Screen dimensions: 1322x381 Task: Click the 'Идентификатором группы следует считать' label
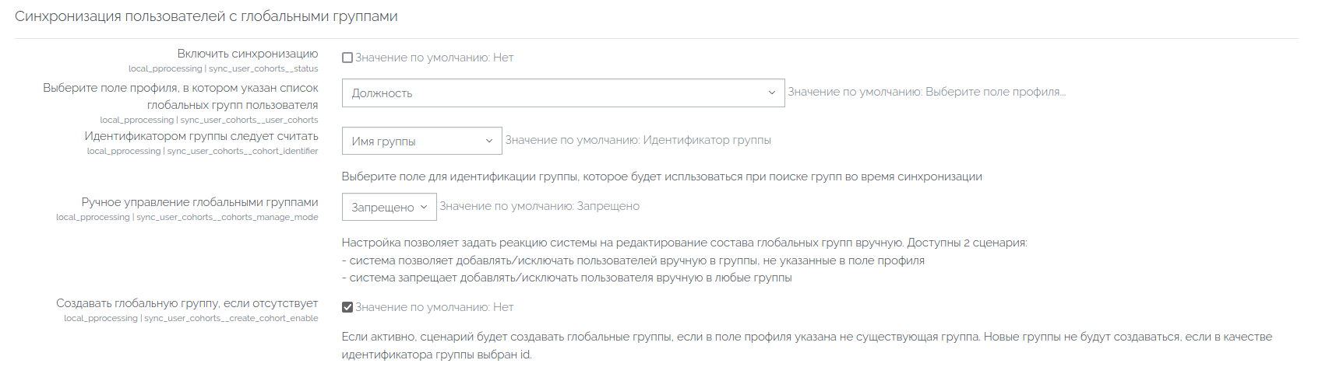[201, 136]
